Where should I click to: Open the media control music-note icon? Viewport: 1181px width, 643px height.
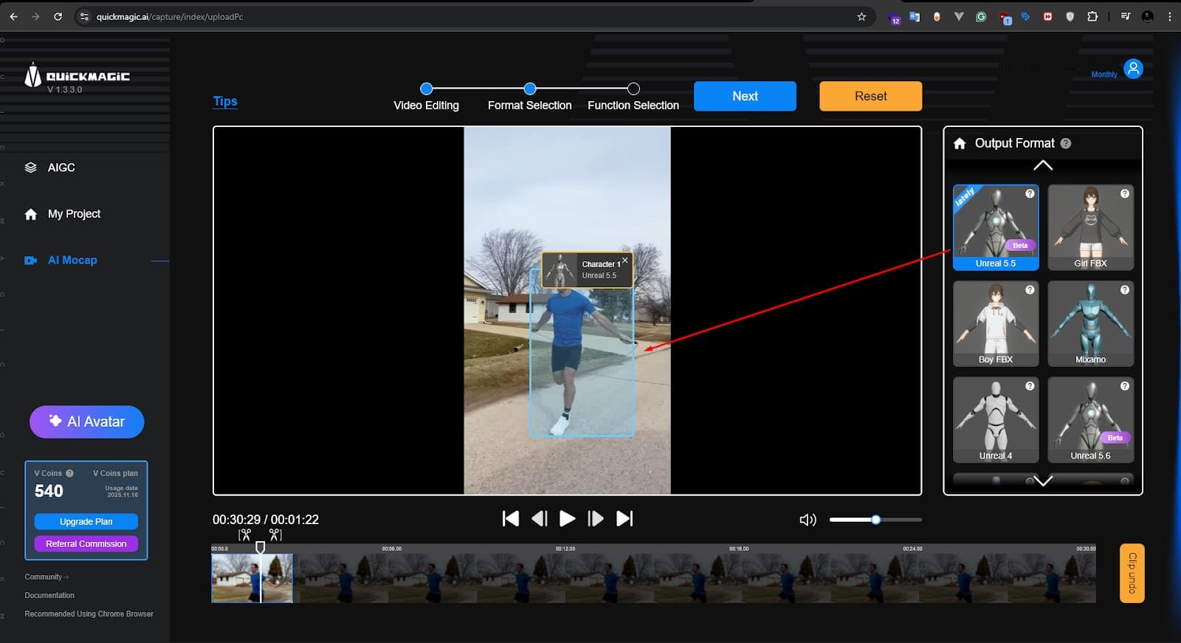tap(1125, 16)
